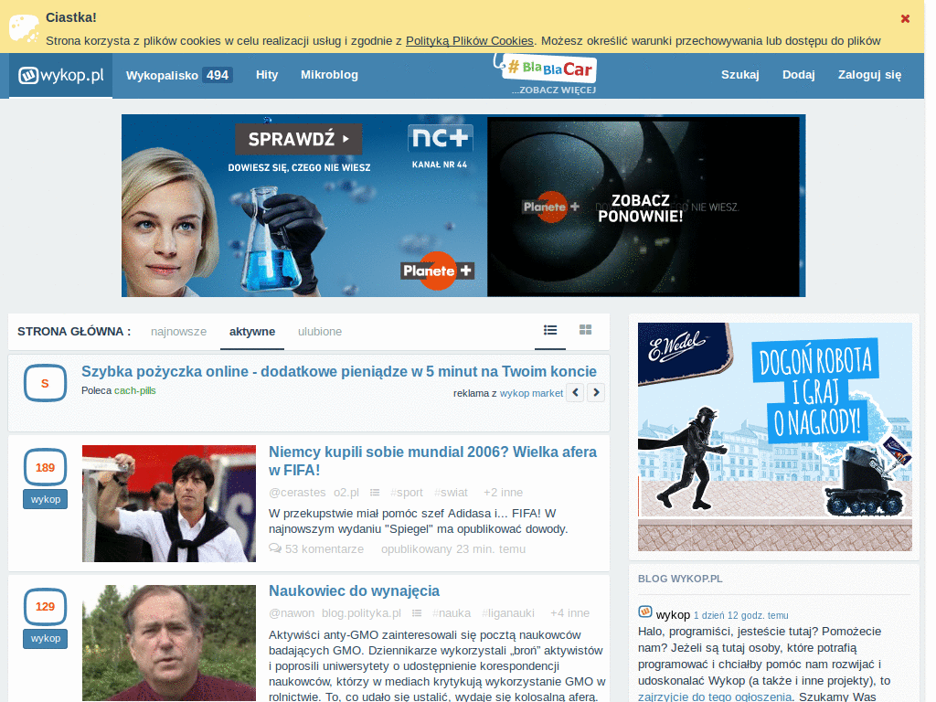The width and height of the screenshot is (936, 702).
Task: Show next wykop market ad
Action: point(596,392)
